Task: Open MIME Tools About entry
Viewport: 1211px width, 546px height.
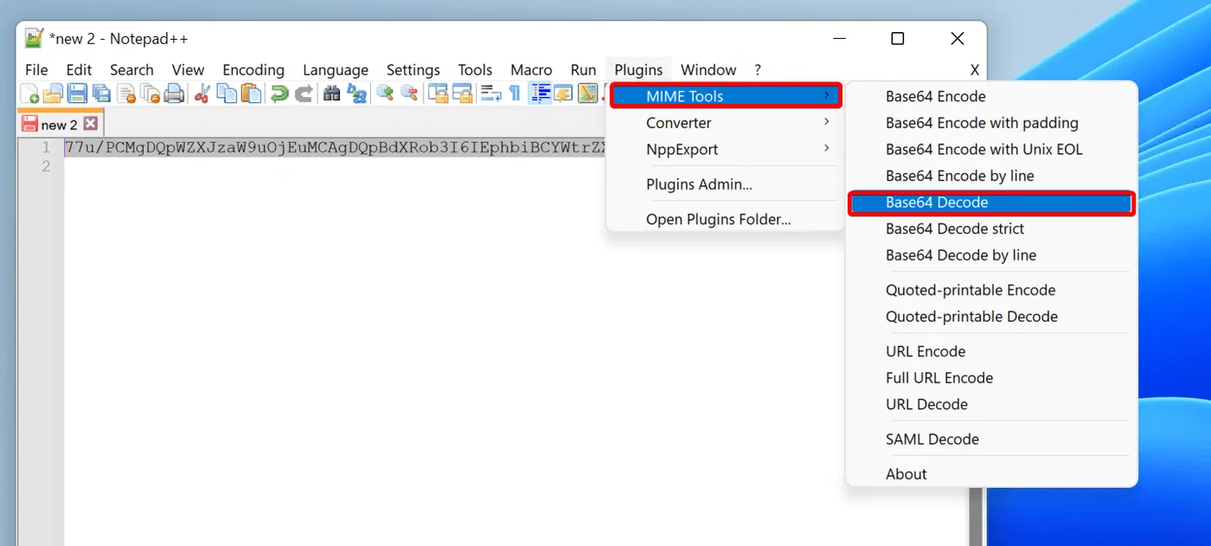Action: (991, 474)
